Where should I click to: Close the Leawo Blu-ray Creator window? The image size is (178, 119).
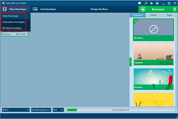[175, 3]
